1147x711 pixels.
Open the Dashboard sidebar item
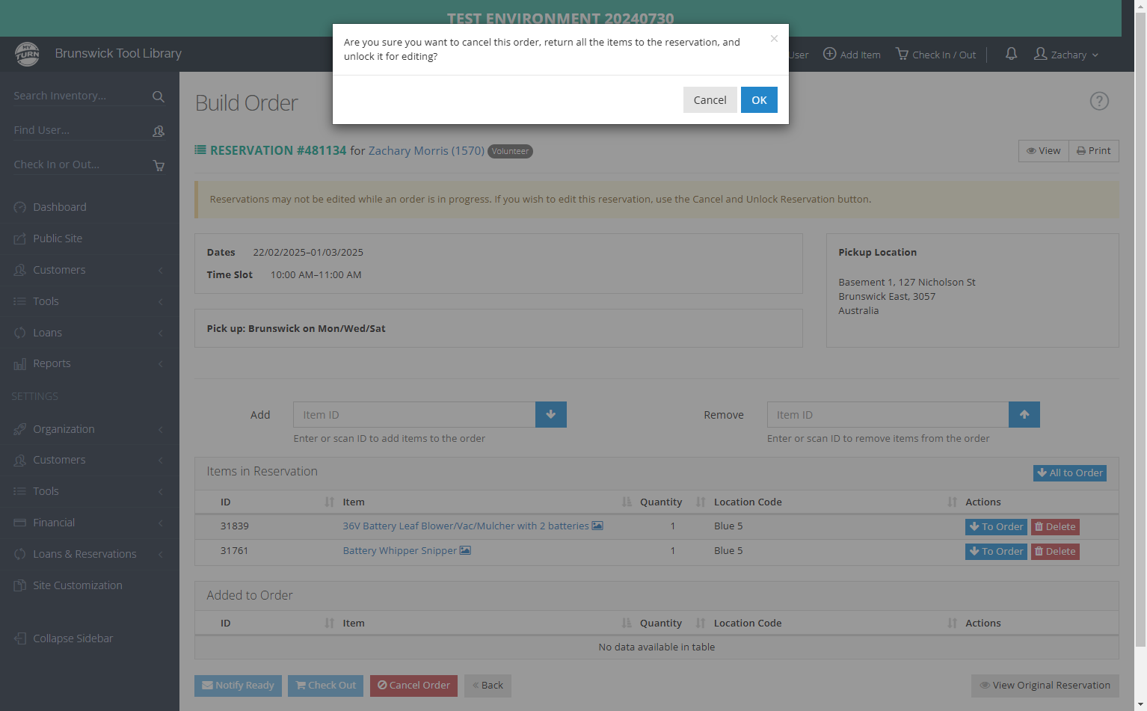pyautogui.click(x=90, y=207)
